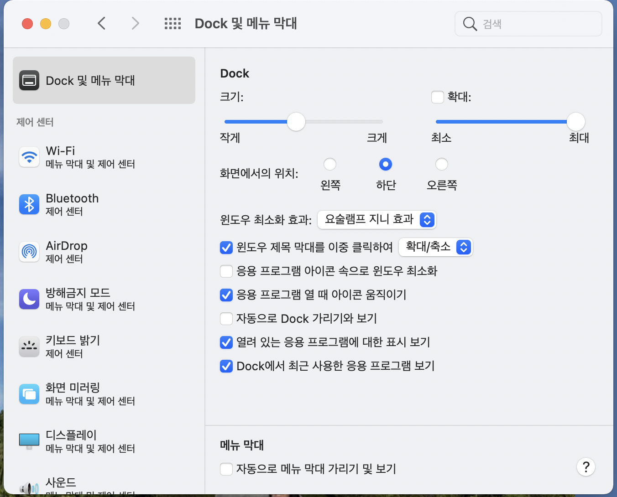The image size is (617, 497).
Task: Open the 화면 미러링 icon
Action: [29, 394]
